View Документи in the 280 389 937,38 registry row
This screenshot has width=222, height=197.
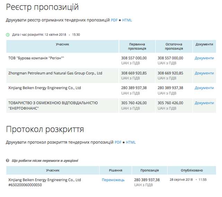coord(204,88)
